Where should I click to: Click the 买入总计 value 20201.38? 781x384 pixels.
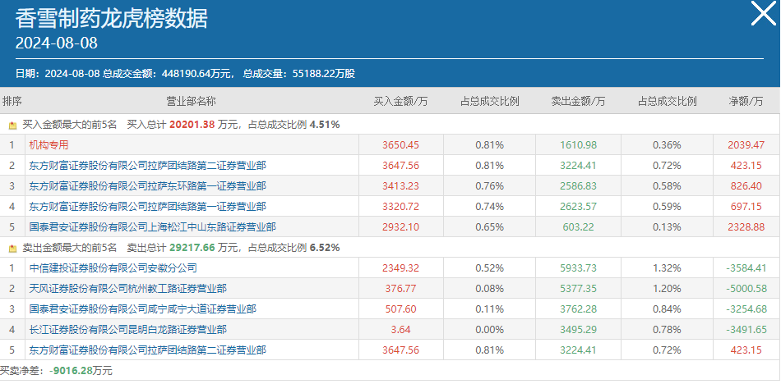coord(192,125)
